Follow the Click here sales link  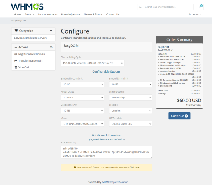coord(135,167)
